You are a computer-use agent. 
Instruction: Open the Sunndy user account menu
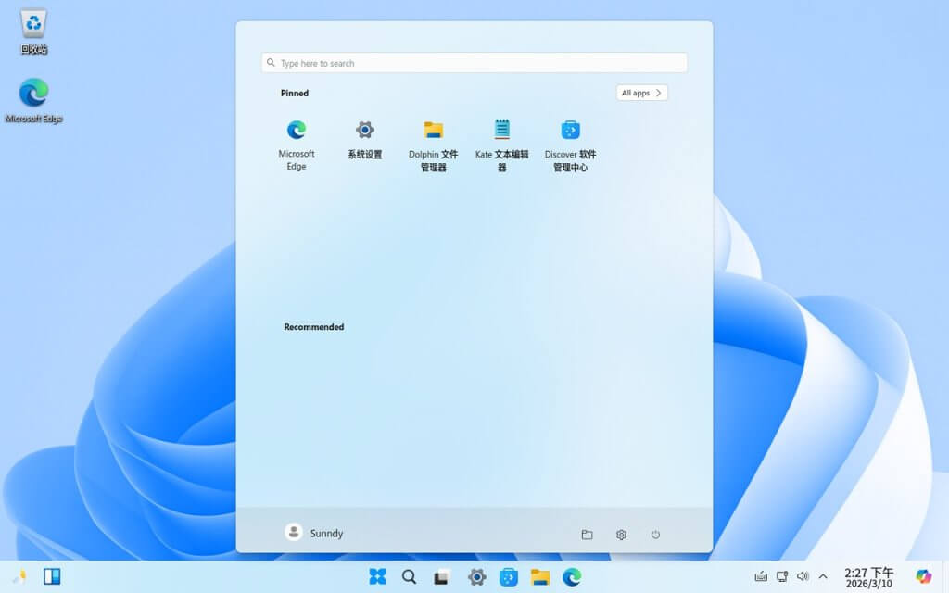point(314,533)
